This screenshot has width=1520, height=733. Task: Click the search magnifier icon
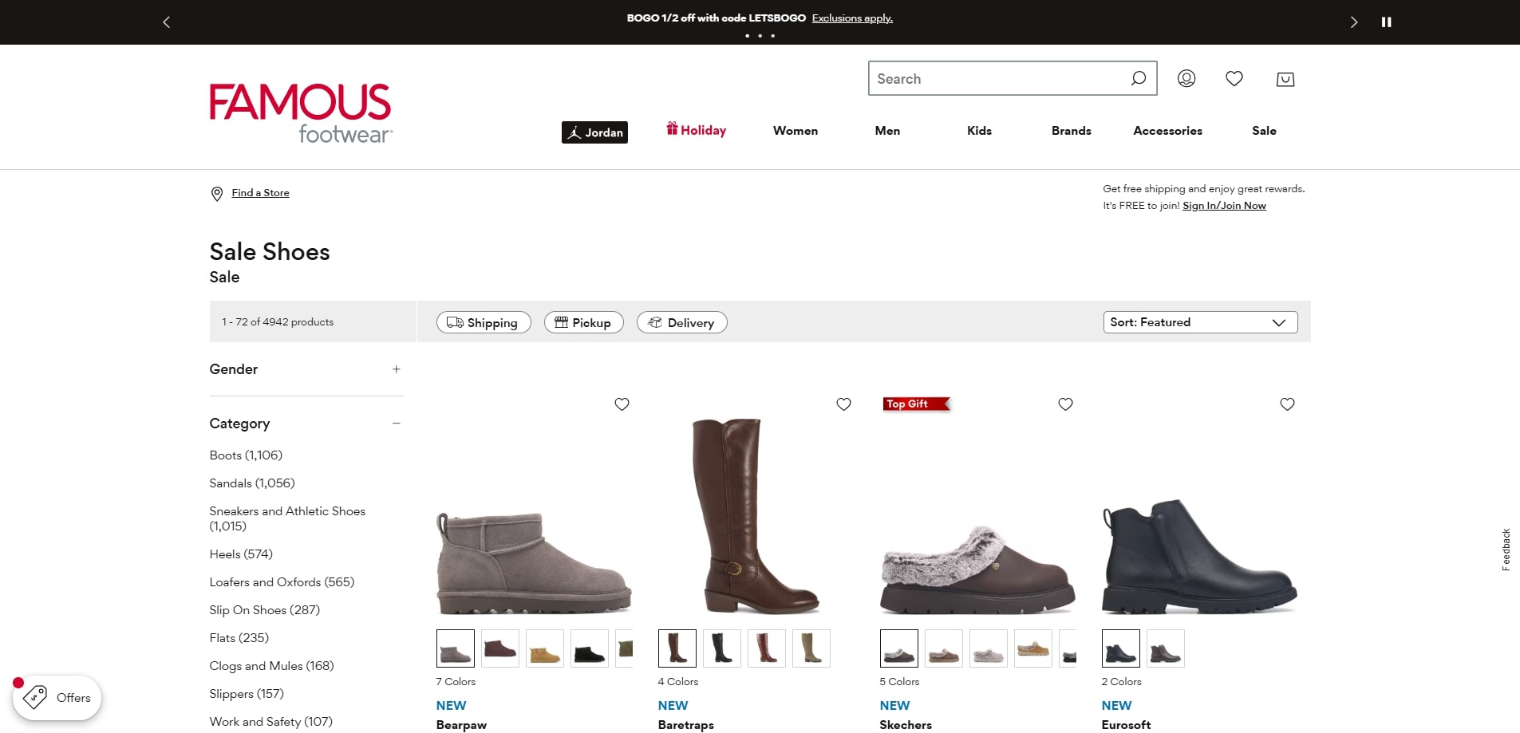coord(1139,78)
